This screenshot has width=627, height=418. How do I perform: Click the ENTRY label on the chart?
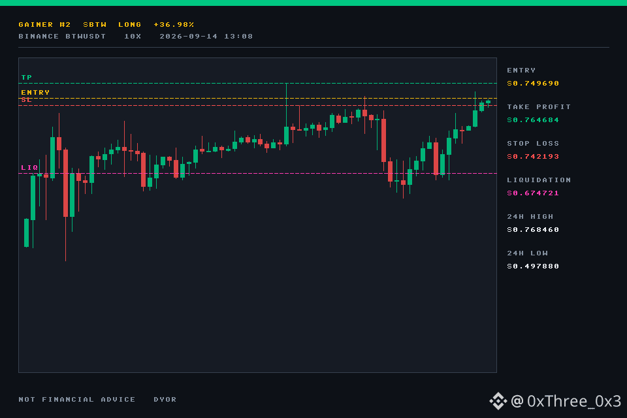click(35, 92)
